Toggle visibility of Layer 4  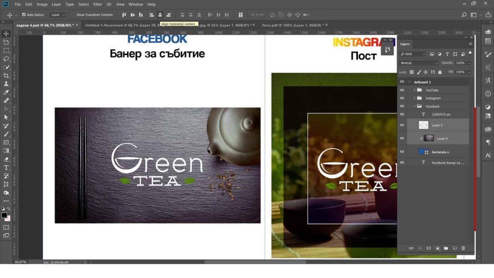(x=402, y=139)
